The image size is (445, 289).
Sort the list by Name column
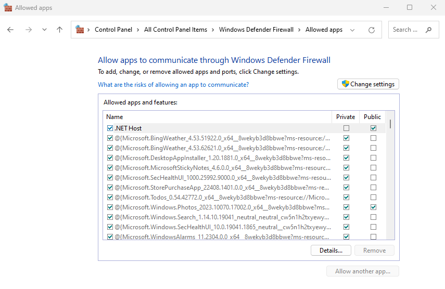(x=218, y=117)
